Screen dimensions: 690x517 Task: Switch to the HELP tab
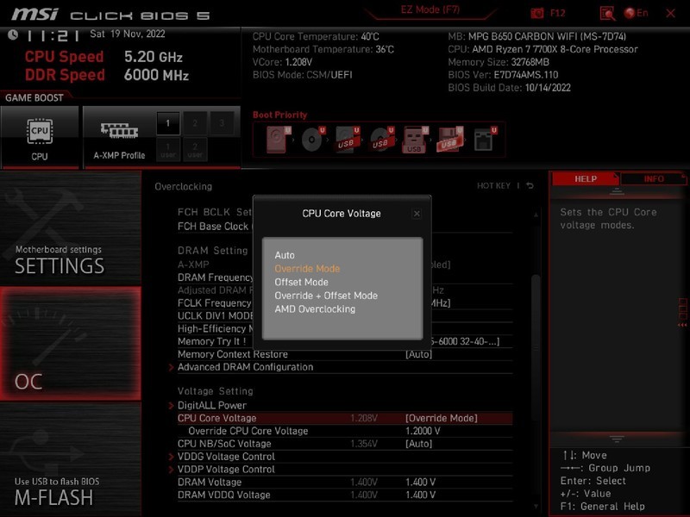click(586, 179)
